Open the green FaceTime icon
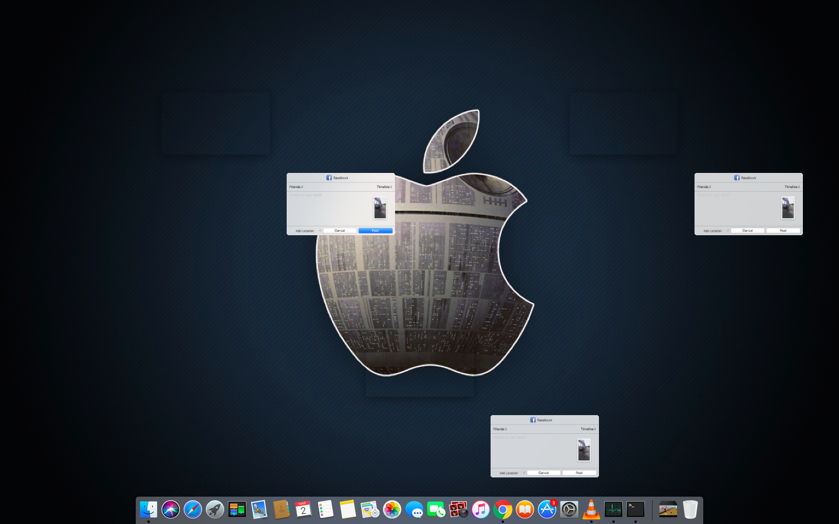 [x=436, y=509]
